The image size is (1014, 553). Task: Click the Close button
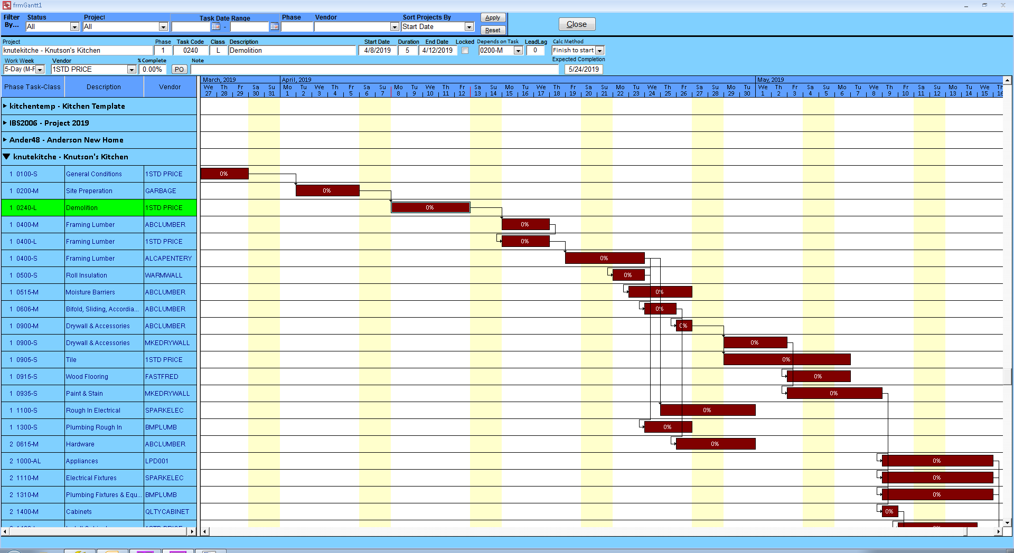[x=576, y=24]
